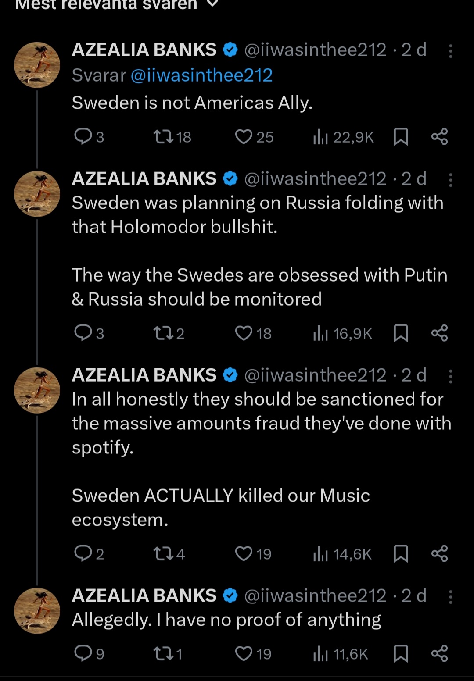Viewport: 474px width, 681px height.
Task: Click the @iiwasinthee212 reply mention link
Action: [x=202, y=75]
